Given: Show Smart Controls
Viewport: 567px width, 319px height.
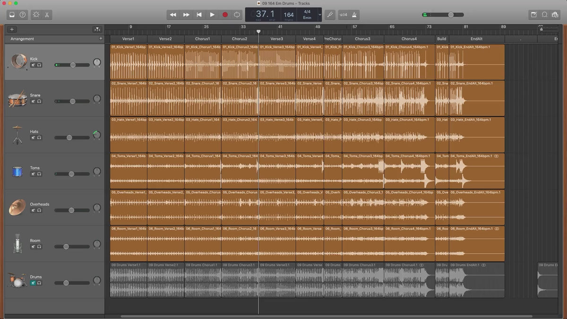Looking at the screenshot, I should click(36, 15).
